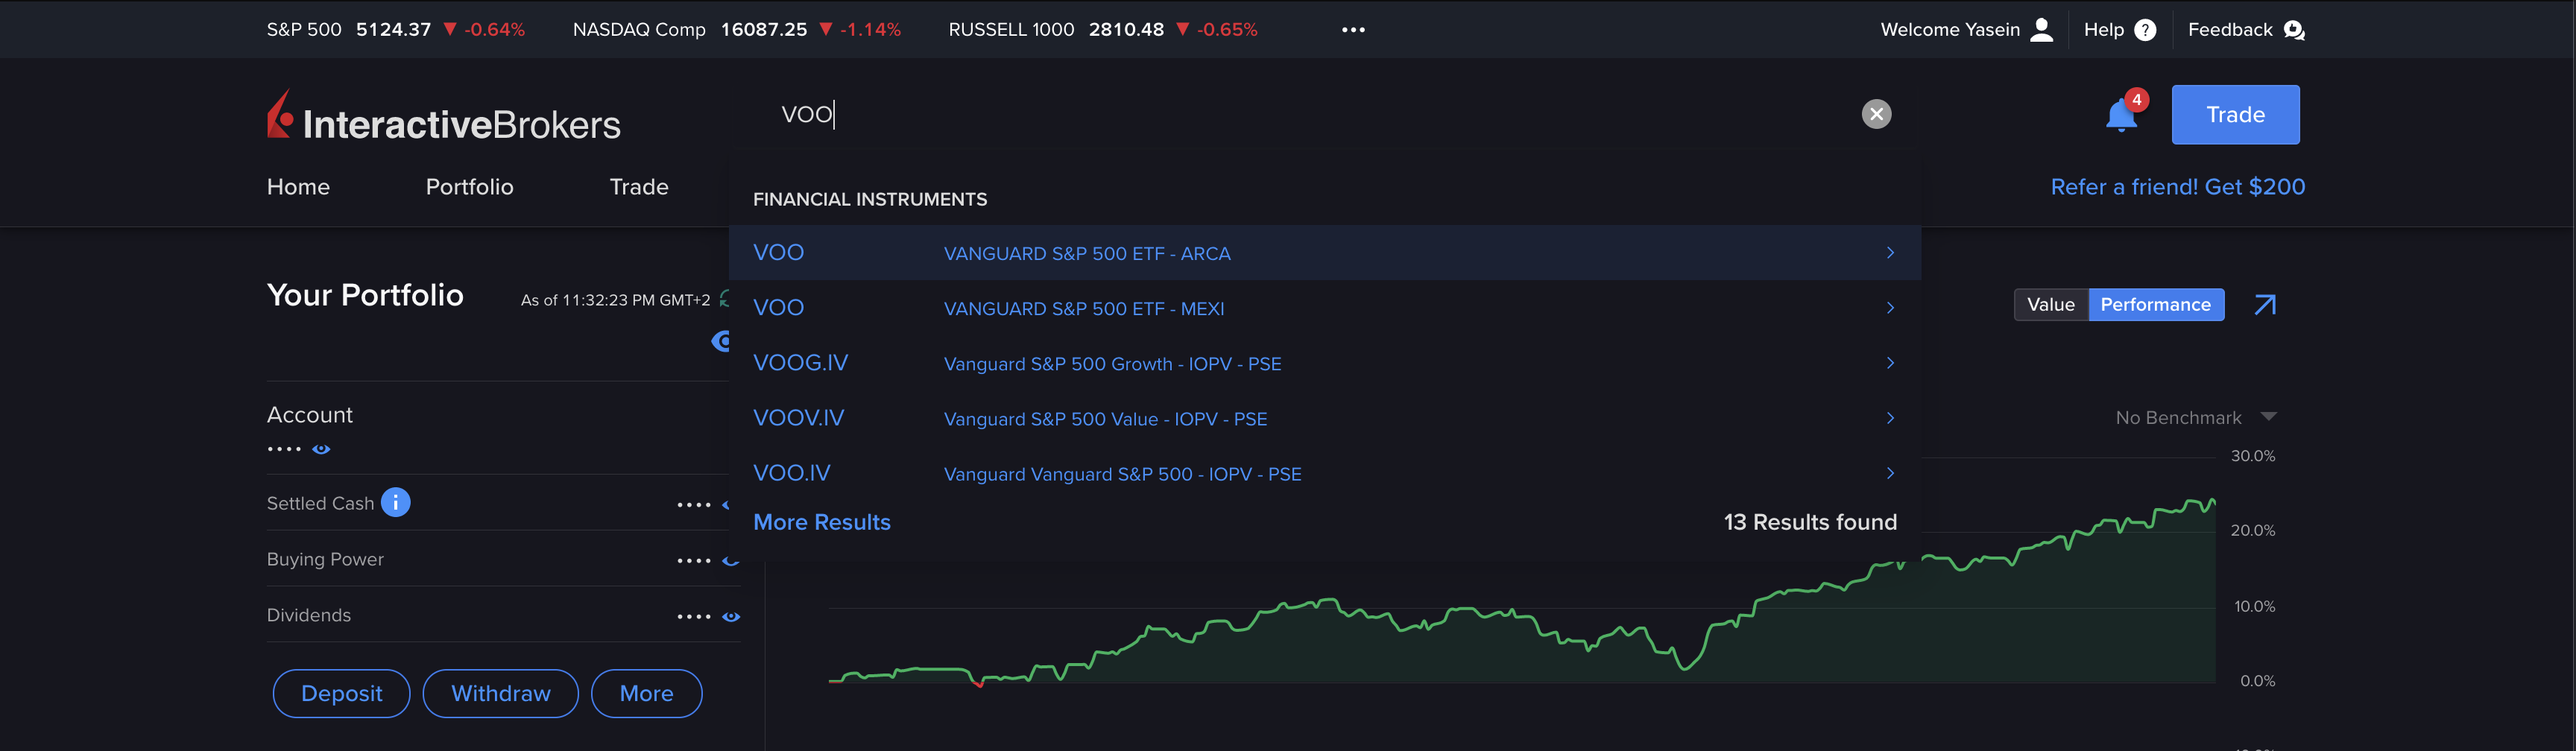Open chevron for VOO.IV result
Viewport: 2576px width, 751px height.
1890,473
